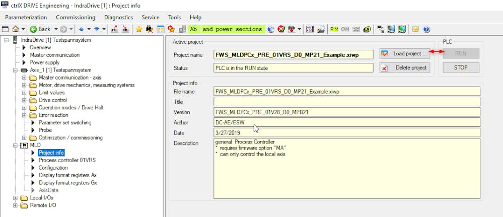
Task: Click the Description text area
Action: [x=347, y=169]
